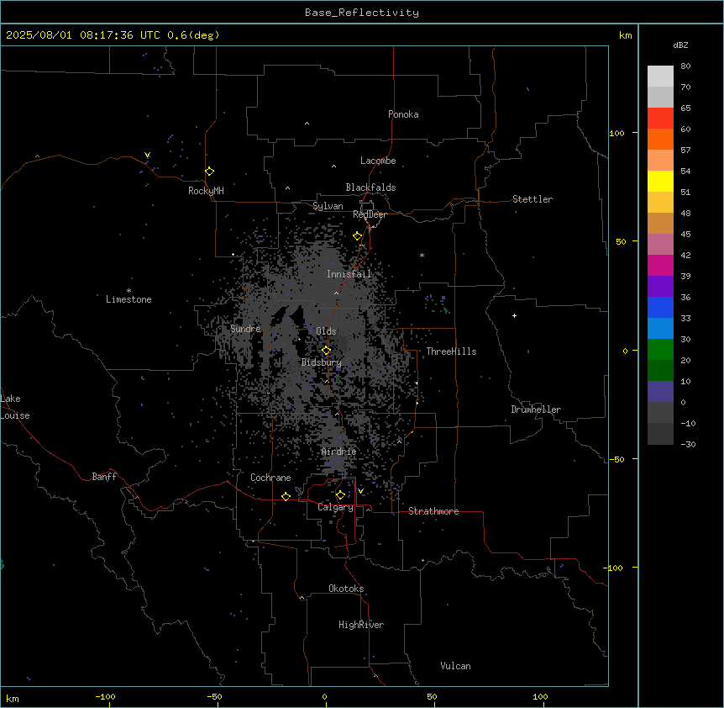Select the ThreeHills label

[451, 351]
